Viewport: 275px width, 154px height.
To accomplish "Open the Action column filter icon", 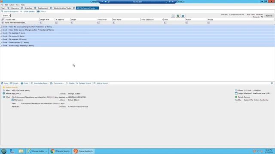I will (186, 23).
